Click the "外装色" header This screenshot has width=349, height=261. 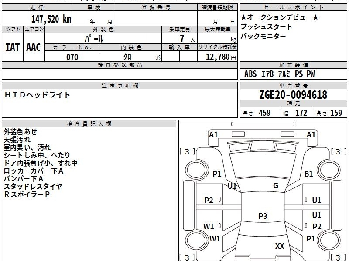tap(103, 29)
